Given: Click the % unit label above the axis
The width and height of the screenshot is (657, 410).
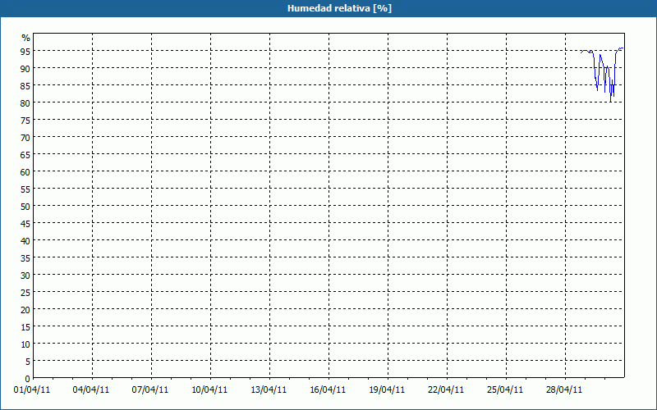Looking at the screenshot, I should (x=26, y=38).
